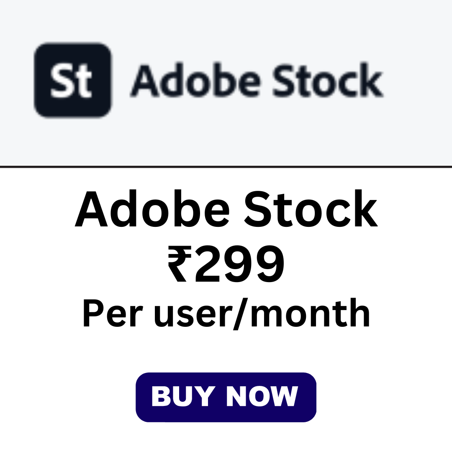Click the Per user/month billing label
The height and width of the screenshot is (452, 452).
(x=226, y=314)
